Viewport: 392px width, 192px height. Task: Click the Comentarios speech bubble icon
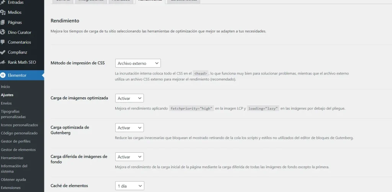pyautogui.click(x=3, y=42)
